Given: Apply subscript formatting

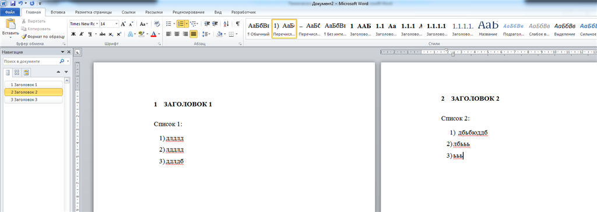Looking at the screenshot, I should coord(111,34).
